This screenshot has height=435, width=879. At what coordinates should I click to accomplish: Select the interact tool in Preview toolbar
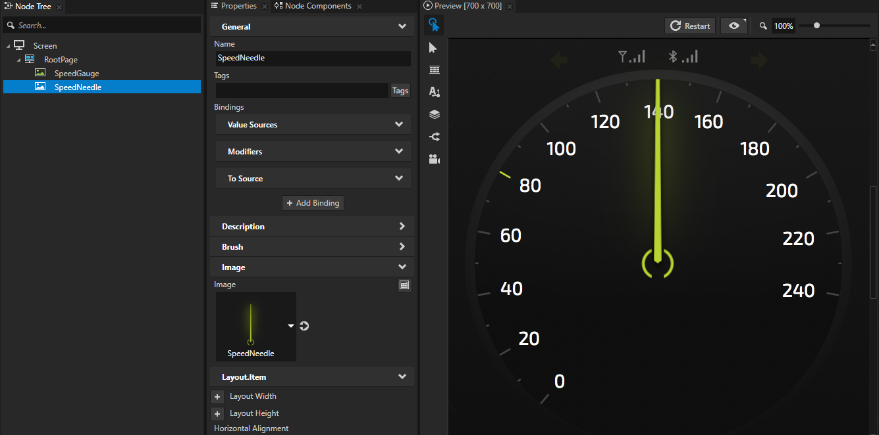[433, 26]
